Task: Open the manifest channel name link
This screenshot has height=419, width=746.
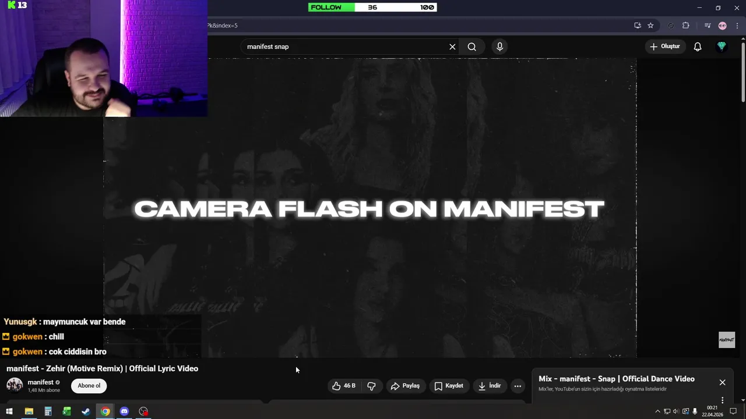Action: point(40,382)
